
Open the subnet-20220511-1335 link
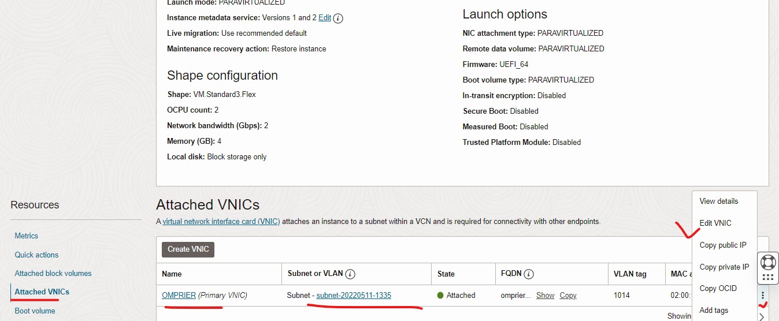(354, 296)
